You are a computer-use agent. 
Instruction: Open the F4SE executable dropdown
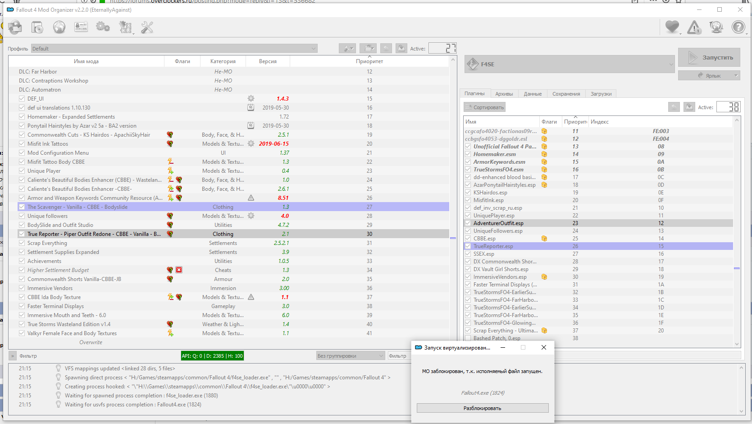pyautogui.click(x=570, y=64)
